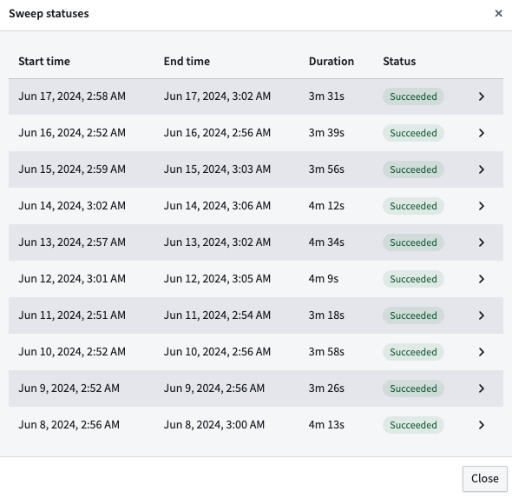Click the 3m 39s duration

pos(326,133)
